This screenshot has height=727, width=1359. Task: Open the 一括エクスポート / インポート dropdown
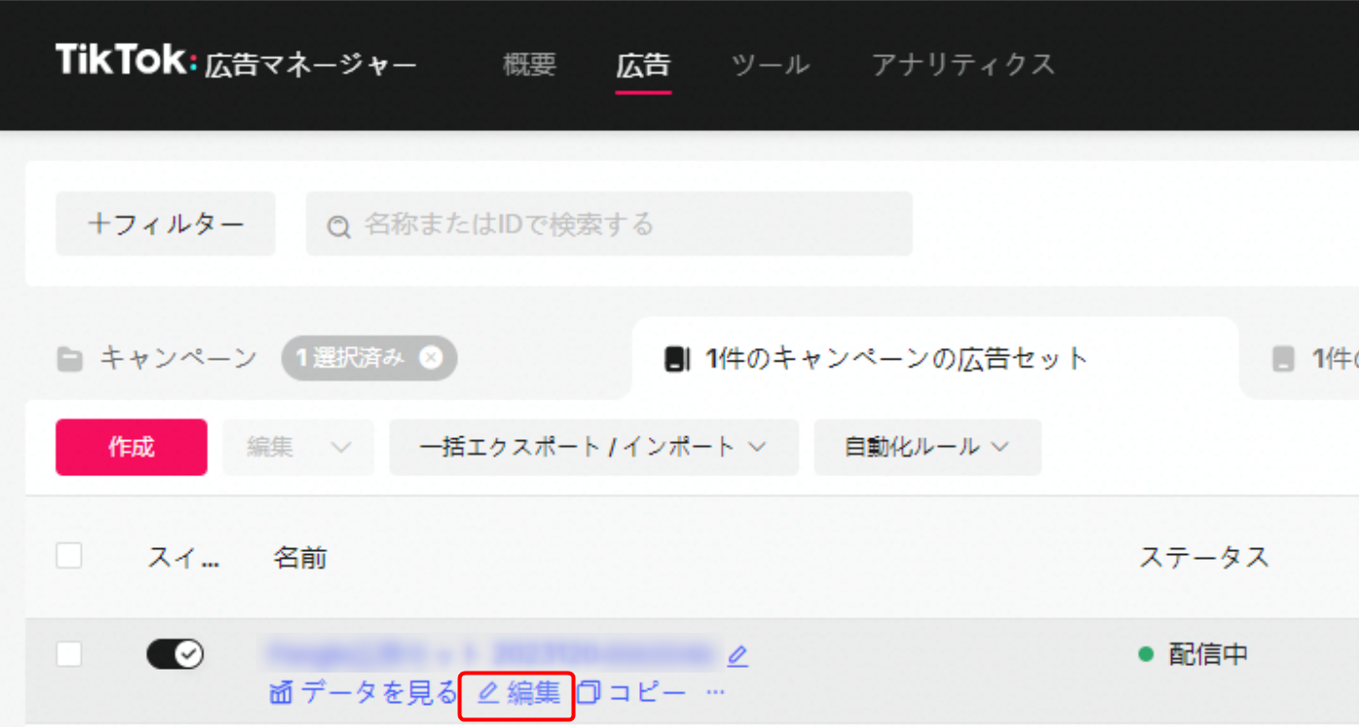593,447
